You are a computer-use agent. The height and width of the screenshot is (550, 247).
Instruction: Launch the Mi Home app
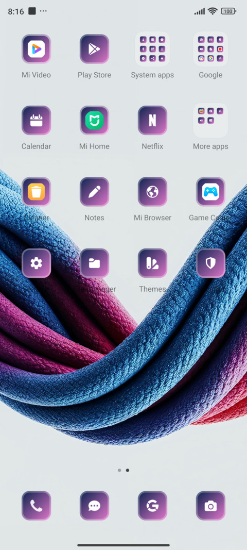coord(94,120)
